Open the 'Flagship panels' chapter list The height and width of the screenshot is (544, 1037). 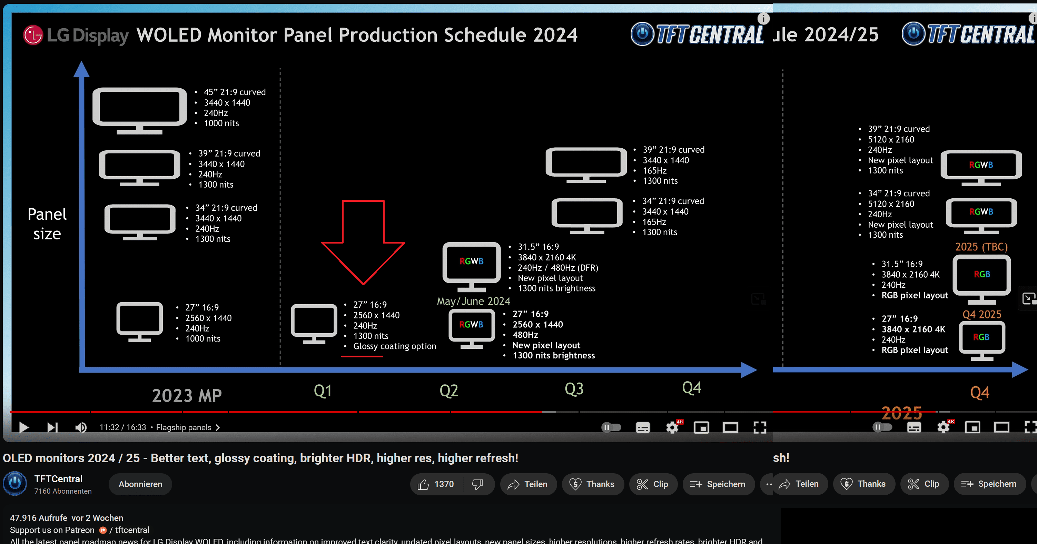click(x=188, y=427)
